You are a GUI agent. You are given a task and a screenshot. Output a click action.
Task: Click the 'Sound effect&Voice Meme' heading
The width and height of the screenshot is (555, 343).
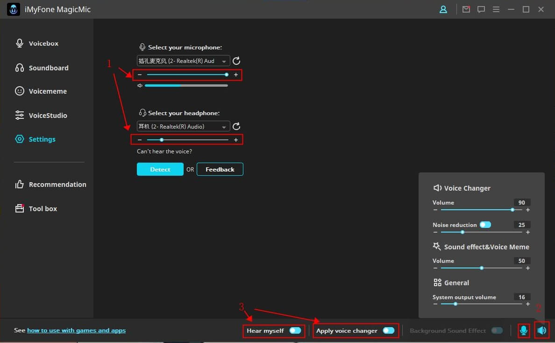click(x=487, y=247)
